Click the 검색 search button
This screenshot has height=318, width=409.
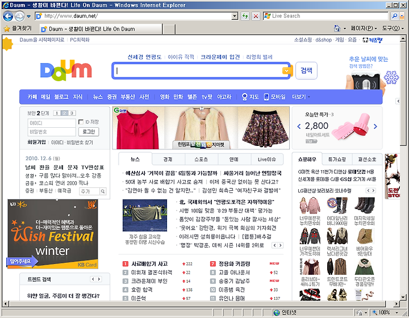[x=306, y=70]
